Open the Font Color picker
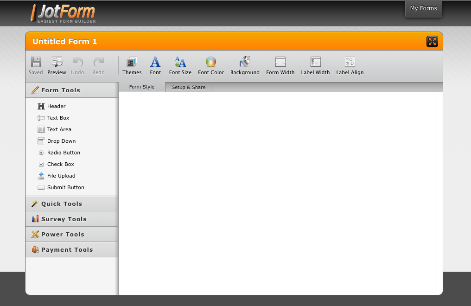This screenshot has width=471, height=306. pyautogui.click(x=211, y=62)
